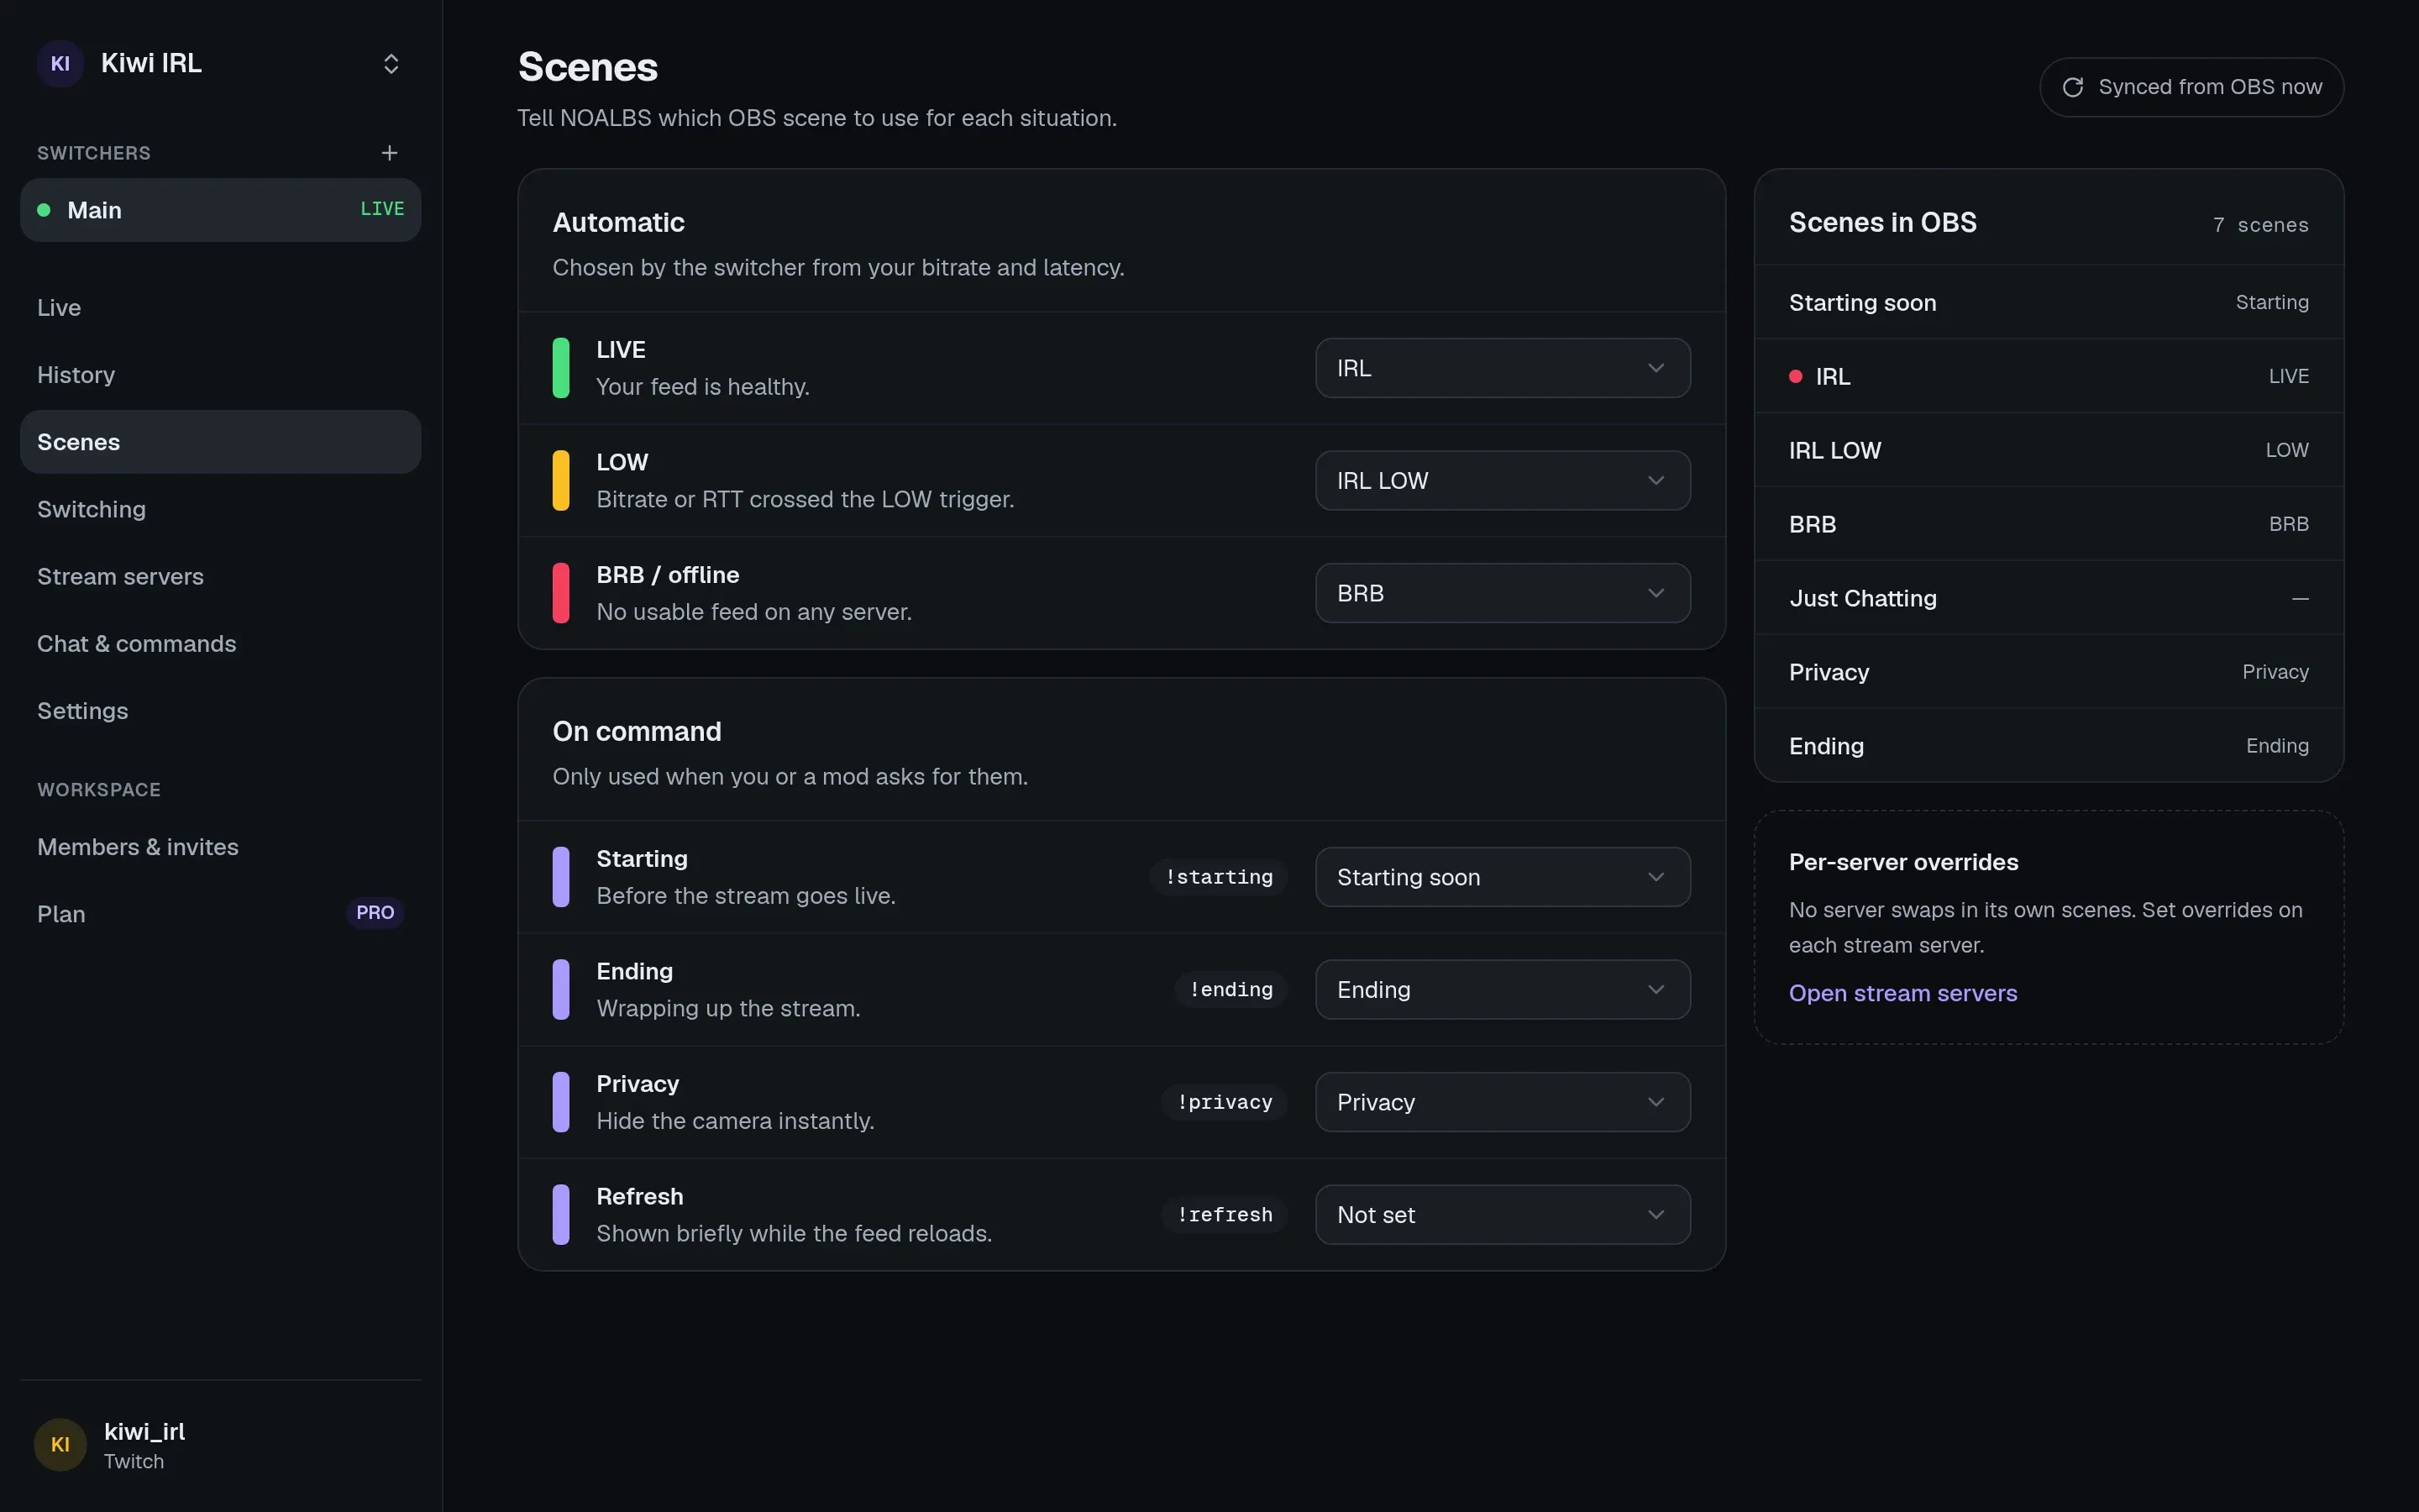This screenshot has width=2419, height=1512.
Task: Click the red BRB / offline color bar
Action: pyautogui.click(x=561, y=593)
